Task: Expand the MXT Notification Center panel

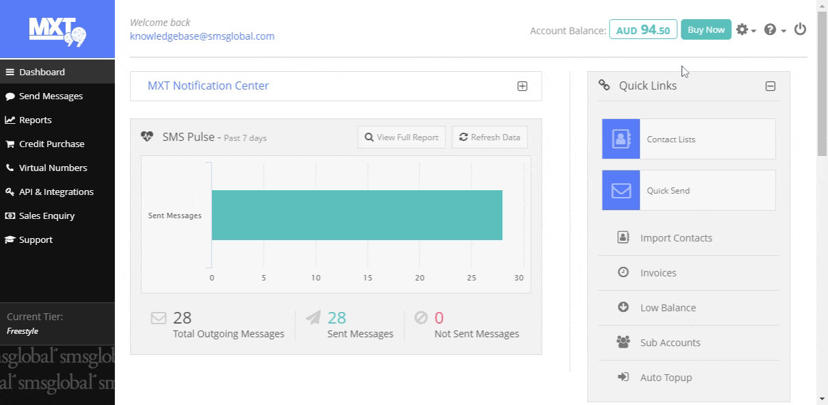Action: 522,86
